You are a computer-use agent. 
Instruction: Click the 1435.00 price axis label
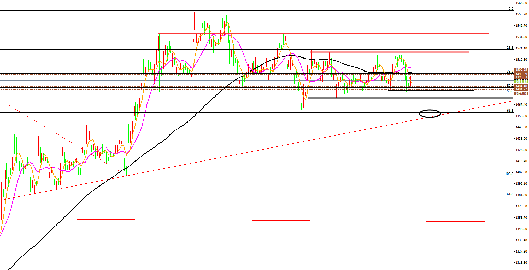click(521, 139)
